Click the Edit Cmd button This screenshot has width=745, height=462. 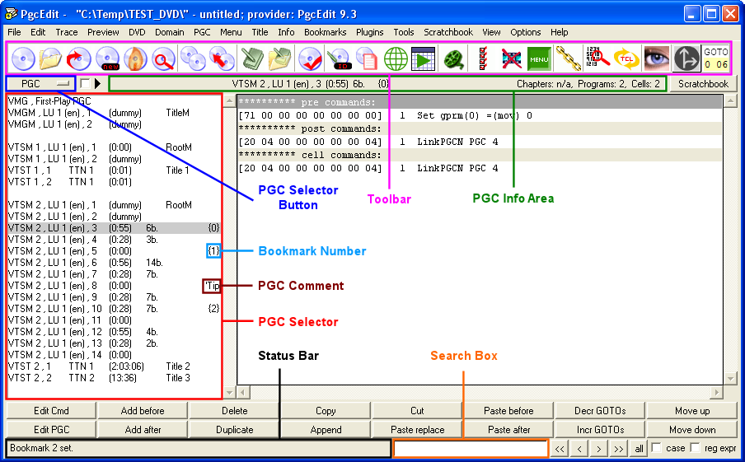[51, 411]
